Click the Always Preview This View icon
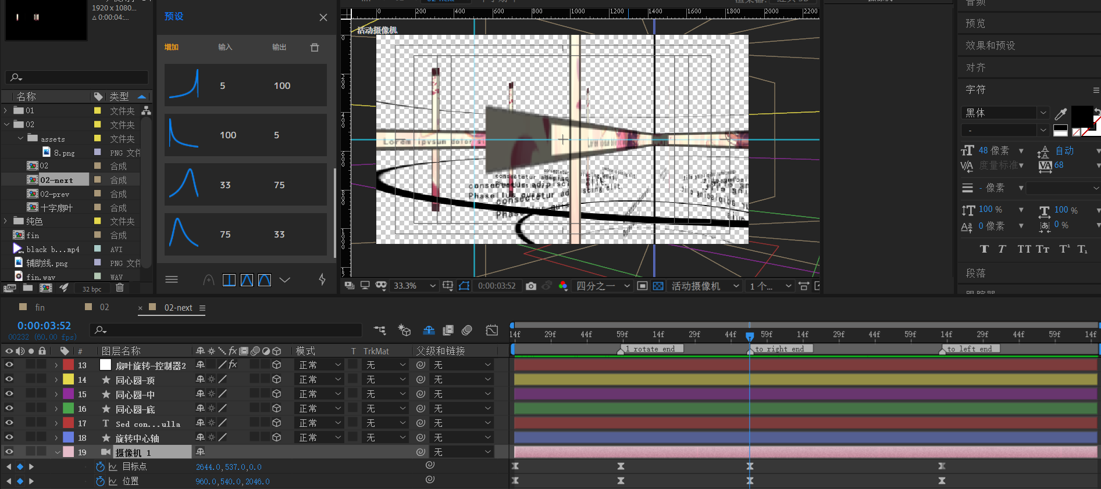1101x489 pixels. point(349,286)
